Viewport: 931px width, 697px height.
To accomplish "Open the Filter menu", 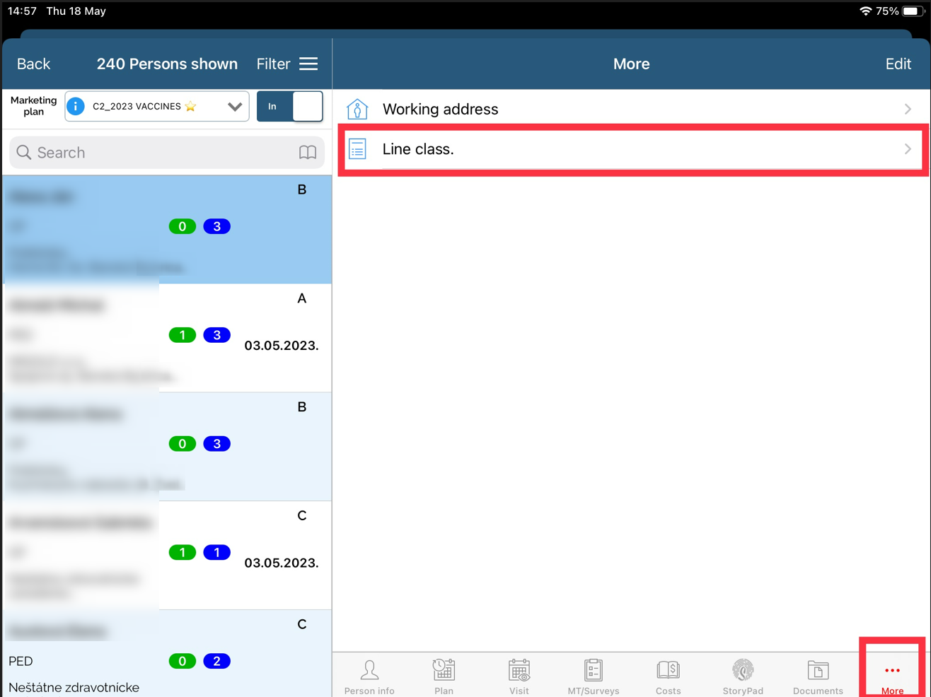I will pos(287,64).
